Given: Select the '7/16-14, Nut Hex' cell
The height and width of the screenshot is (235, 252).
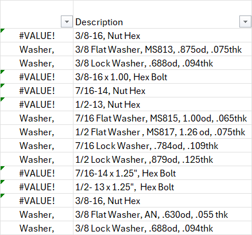Looking at the screenshot, I should pyautogui.click(x=162, y=91).
